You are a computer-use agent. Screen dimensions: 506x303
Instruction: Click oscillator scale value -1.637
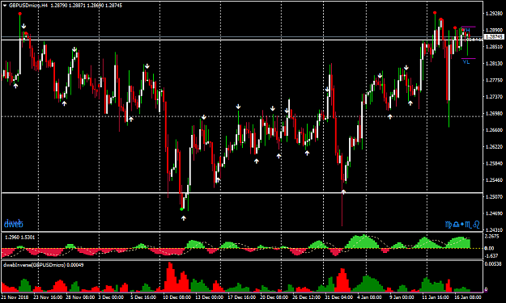[x=491, y=256]
